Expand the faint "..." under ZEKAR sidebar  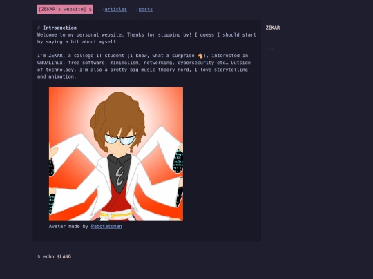coord(270,49)
